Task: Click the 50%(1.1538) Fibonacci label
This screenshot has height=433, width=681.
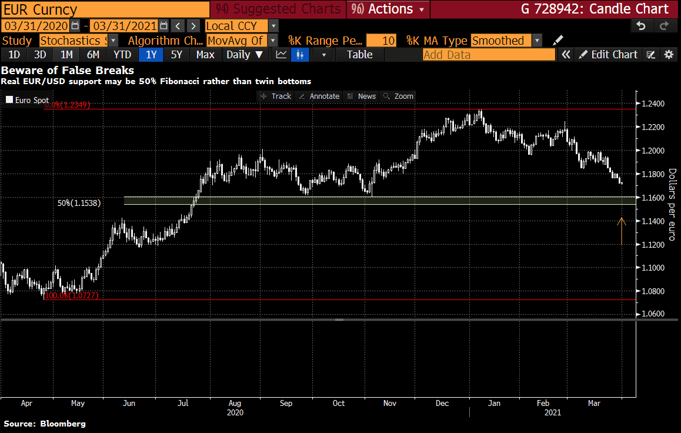Action: [79, 203]
